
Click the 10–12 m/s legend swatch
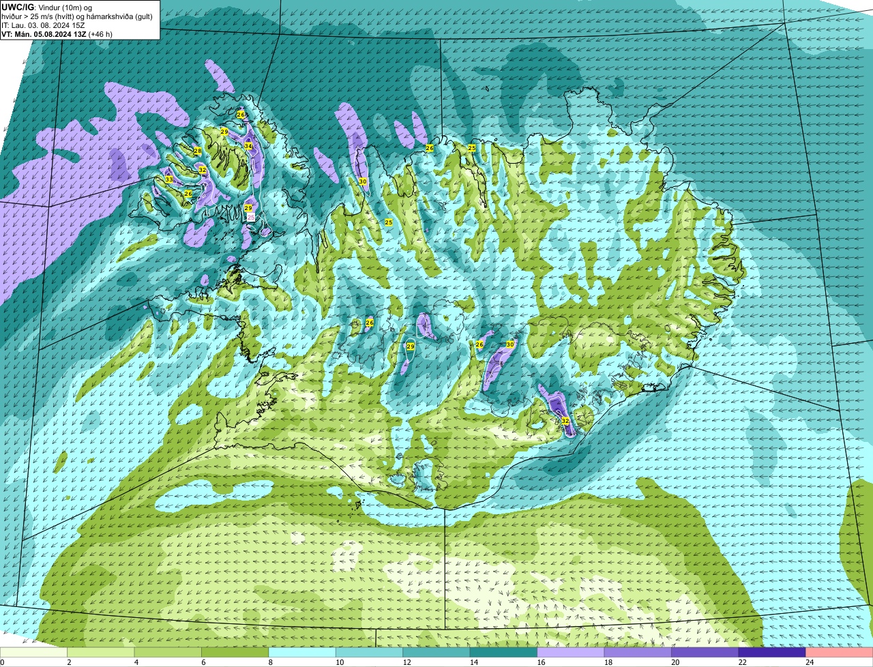click(370, 652)
